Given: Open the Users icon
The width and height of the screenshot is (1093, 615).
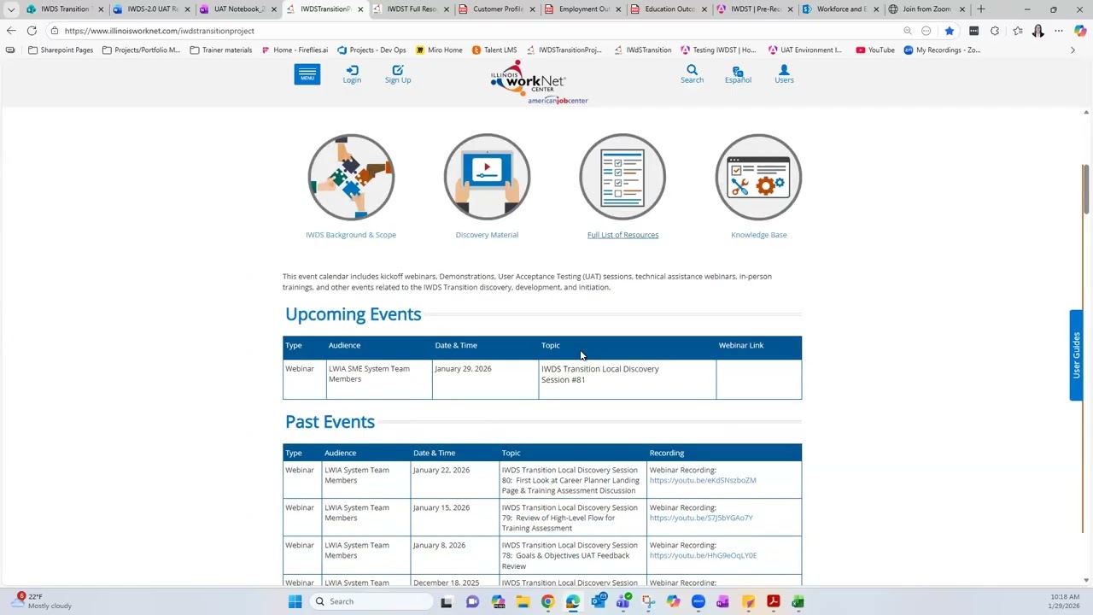Looking at the screenshot, I should [x=784, y=74].
